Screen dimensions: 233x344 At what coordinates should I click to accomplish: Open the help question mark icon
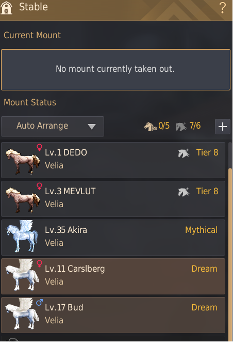coord(223,8)
